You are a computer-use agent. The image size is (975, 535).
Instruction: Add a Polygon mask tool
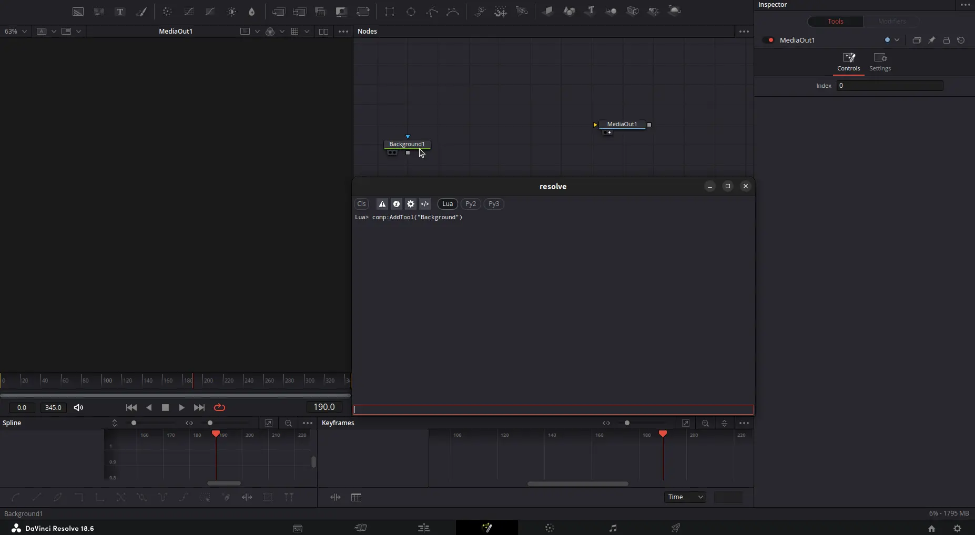(432, 11)
